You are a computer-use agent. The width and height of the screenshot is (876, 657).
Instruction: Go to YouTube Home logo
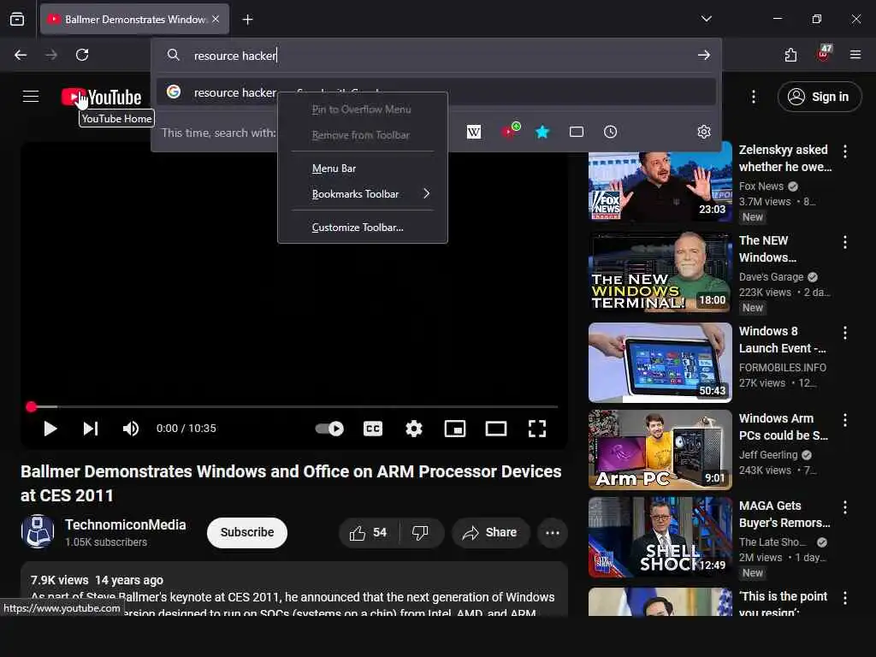click(101, 98)
